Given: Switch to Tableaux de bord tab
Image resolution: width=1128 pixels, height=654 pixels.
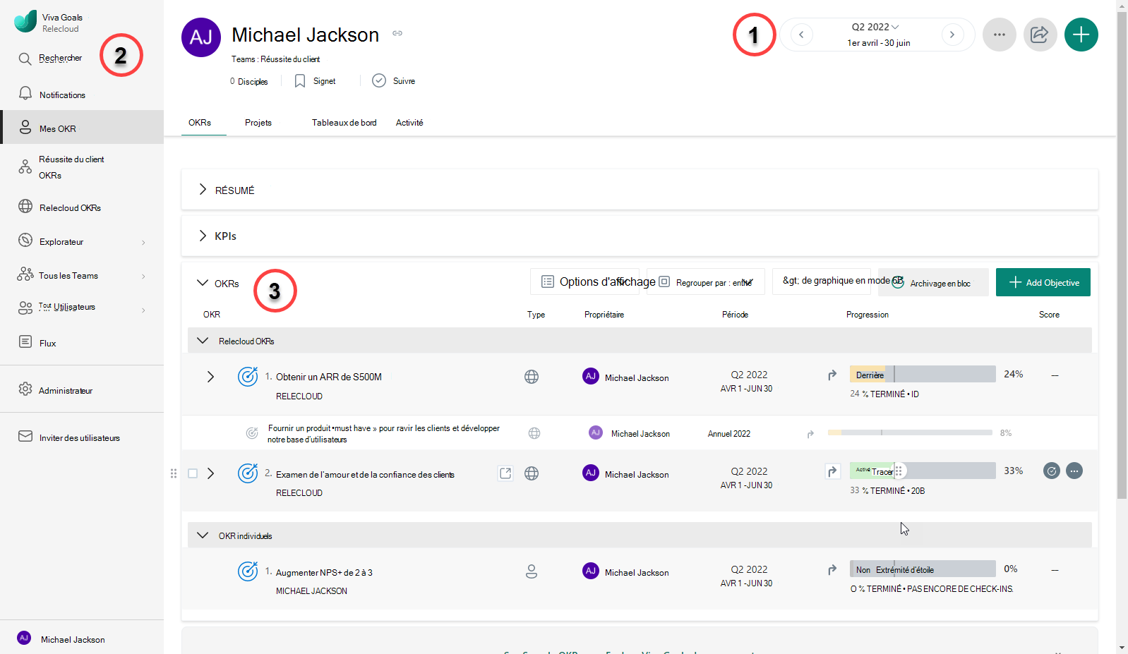Looking at the screenshot, I should point(344,123).
